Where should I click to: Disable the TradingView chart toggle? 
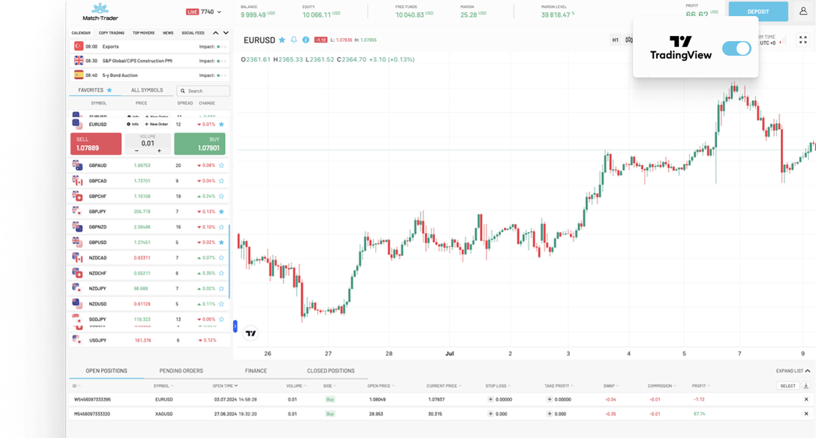pyautogui.click(x=736, y=48)
